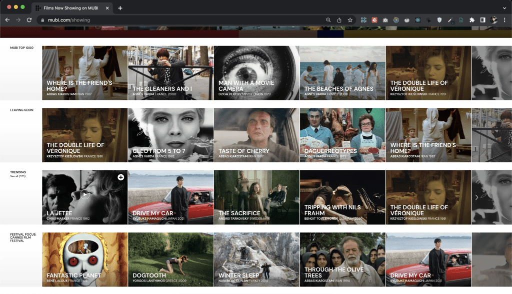
Task: Advance the Trending carousel with right chevron
Action: [476, 197]
